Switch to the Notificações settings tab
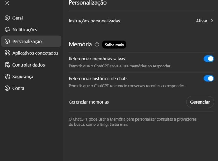The image size is (218, 161). [x=25, y=29]
